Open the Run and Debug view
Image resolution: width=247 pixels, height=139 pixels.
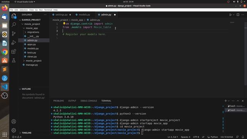point(14,42)
